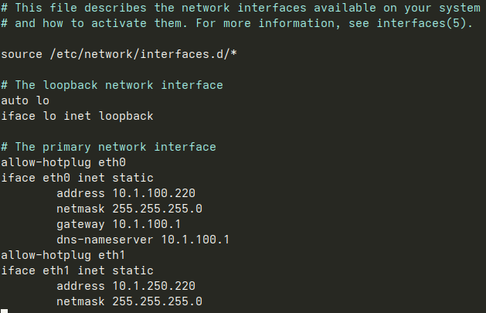This screenshot has width=486, height=313.
Task: Click the netmask value under eth1
Action: [x=157, y=301]
